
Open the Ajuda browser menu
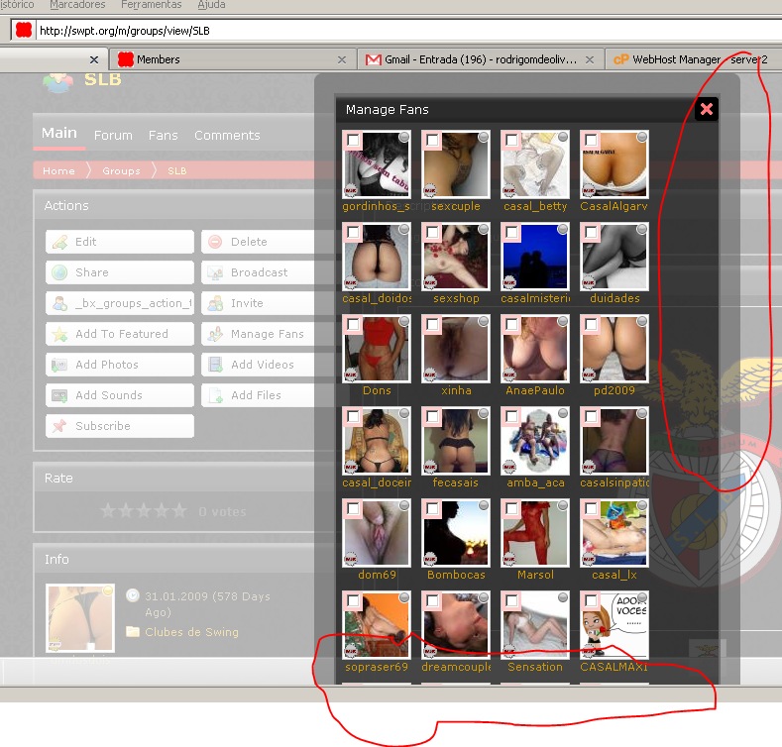(x=211, y=5)
